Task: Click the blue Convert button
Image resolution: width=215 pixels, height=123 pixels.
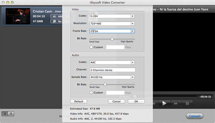Action: click(194, 116)
